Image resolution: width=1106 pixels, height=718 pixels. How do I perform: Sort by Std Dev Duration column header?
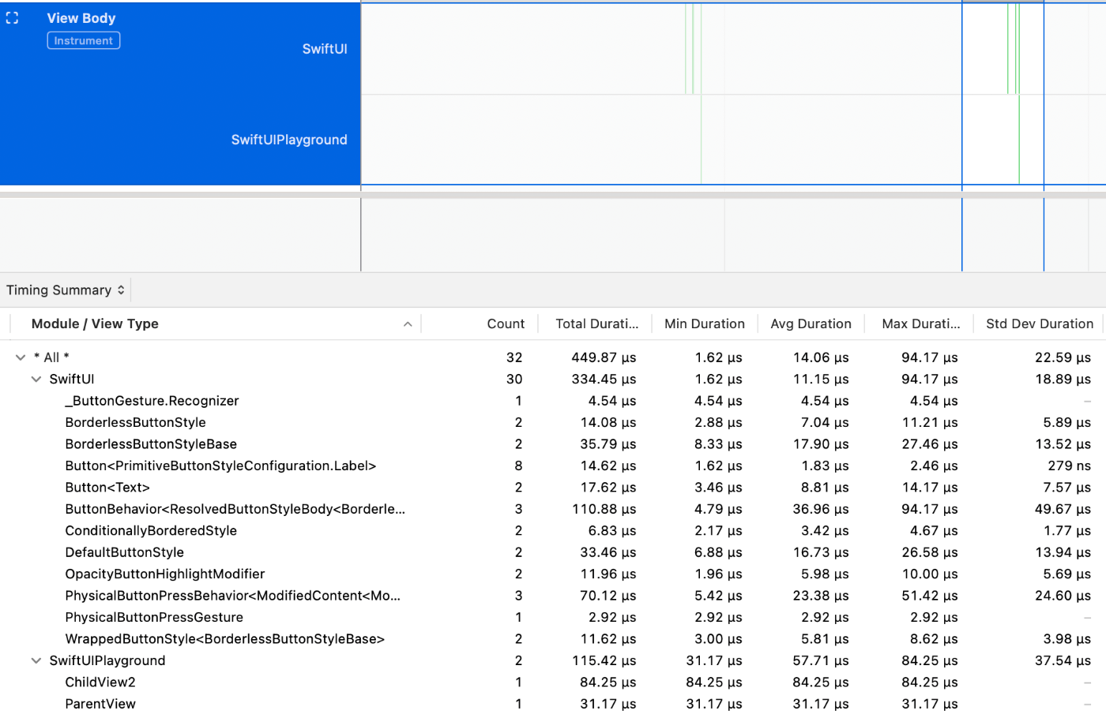point(1040,323)
